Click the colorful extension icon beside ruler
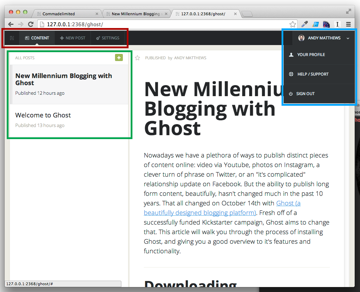360x292 pixels. 326,24
